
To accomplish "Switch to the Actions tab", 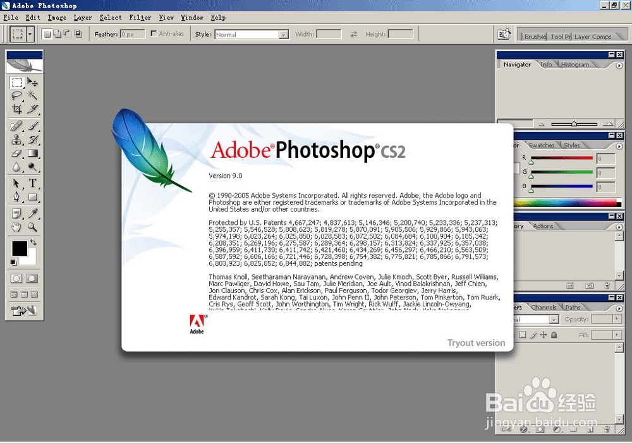I will pyautogui.click(x=543, y=226).
